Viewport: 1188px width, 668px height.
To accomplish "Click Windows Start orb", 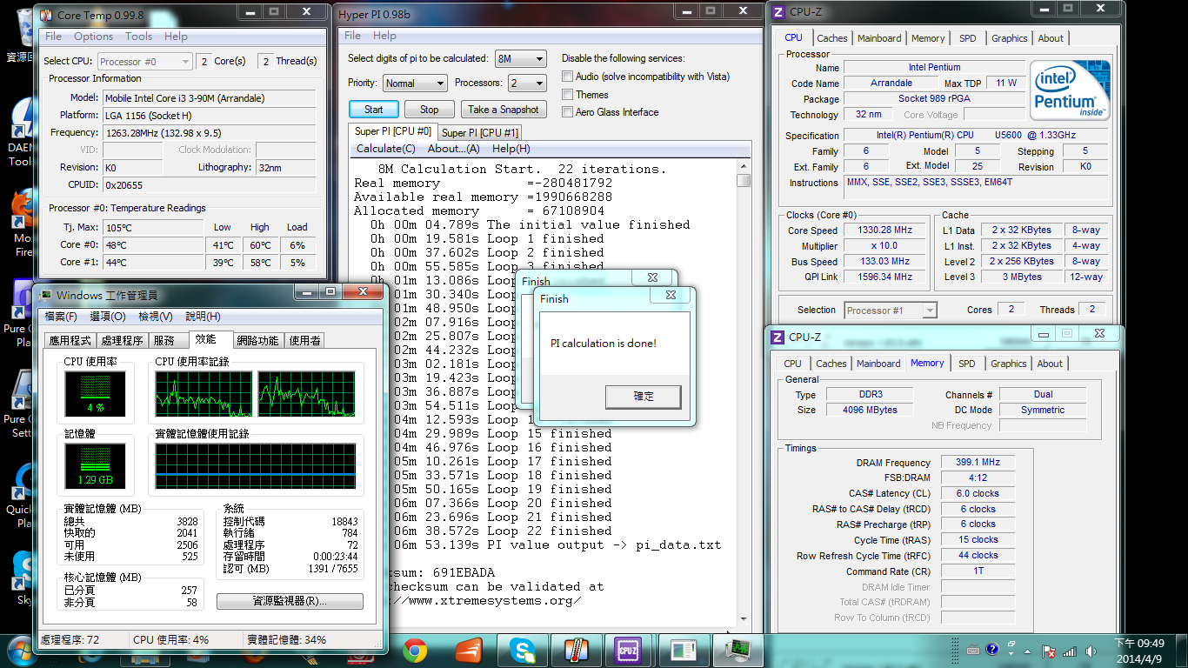I will point(19,650).
